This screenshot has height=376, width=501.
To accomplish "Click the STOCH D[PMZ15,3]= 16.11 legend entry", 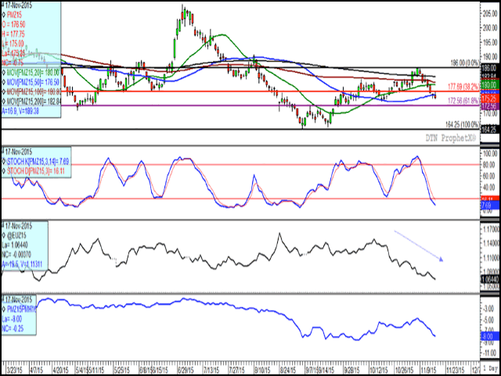I will tap(35, 171).
